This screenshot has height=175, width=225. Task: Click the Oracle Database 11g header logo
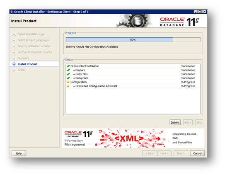coord(179,22)
